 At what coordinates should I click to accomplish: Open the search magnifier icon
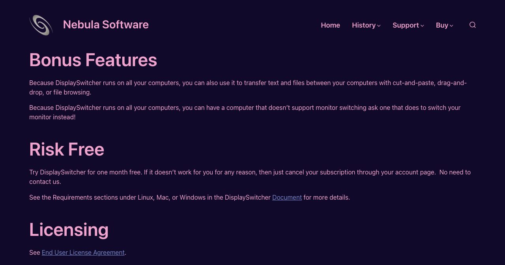472,25
